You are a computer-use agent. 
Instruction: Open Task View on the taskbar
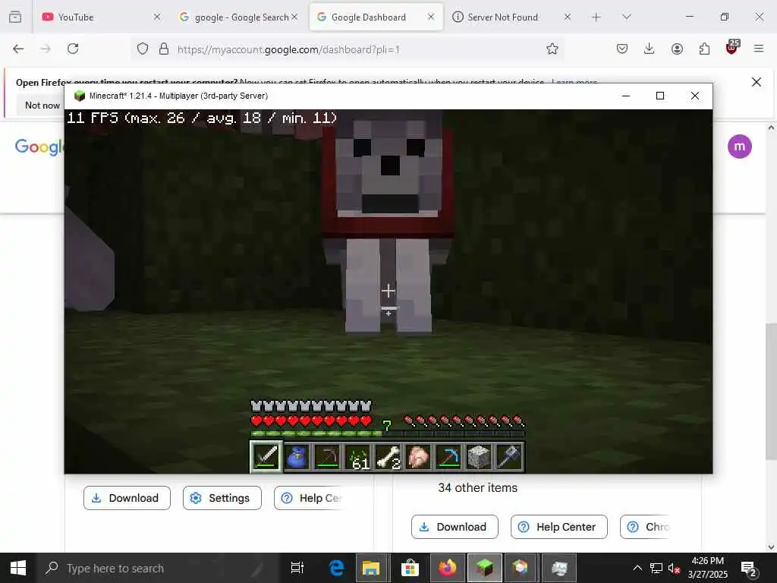point(297,568)
